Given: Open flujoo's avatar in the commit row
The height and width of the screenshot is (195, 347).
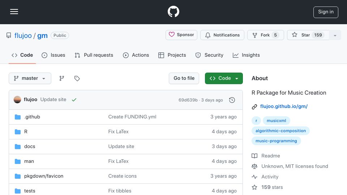Looking at the screenshot, I should pyautogui.click(x=17, y=100).
